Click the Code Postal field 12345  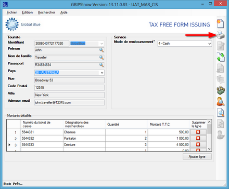point(69,88)
